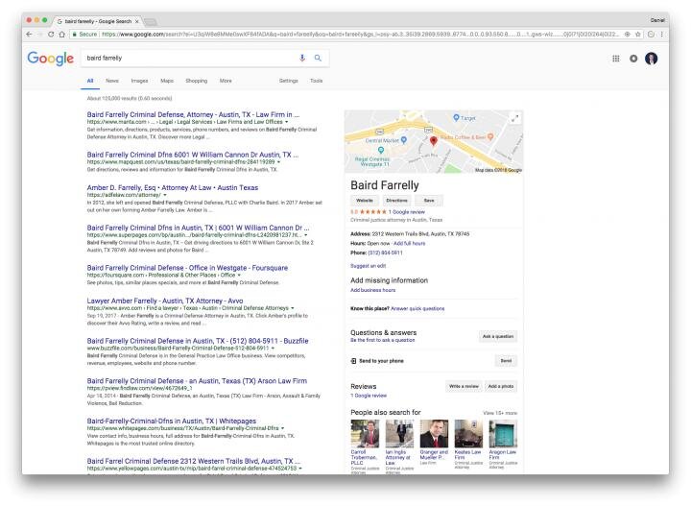Viewport: 691px width, 506px height.
Task: Expand the manta.com result URL dropdown arrow
Action: click(286, 122)
